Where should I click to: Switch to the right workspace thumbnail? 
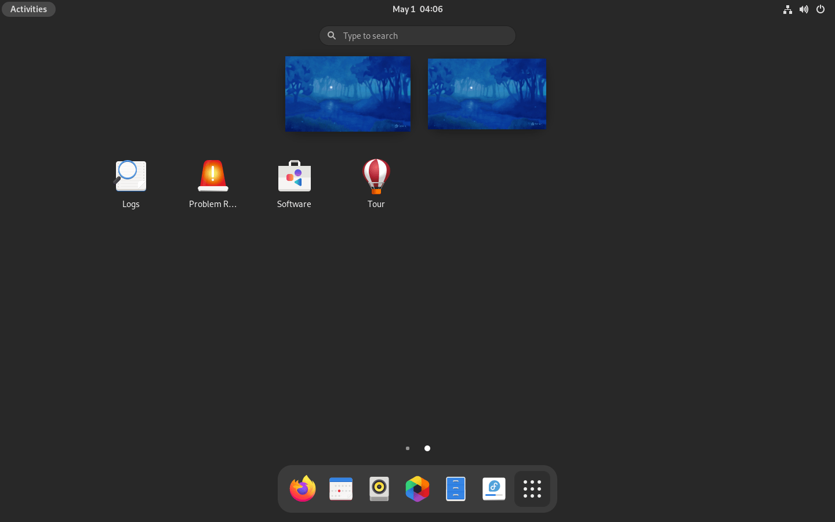click(x=487, y=94)
